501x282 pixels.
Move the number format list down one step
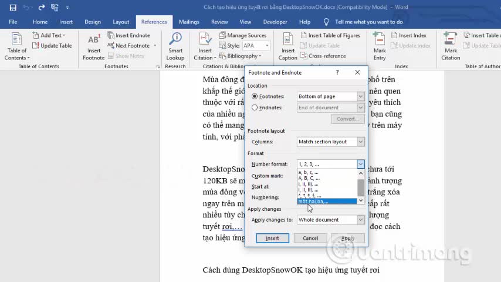click(x=361, y=200)
